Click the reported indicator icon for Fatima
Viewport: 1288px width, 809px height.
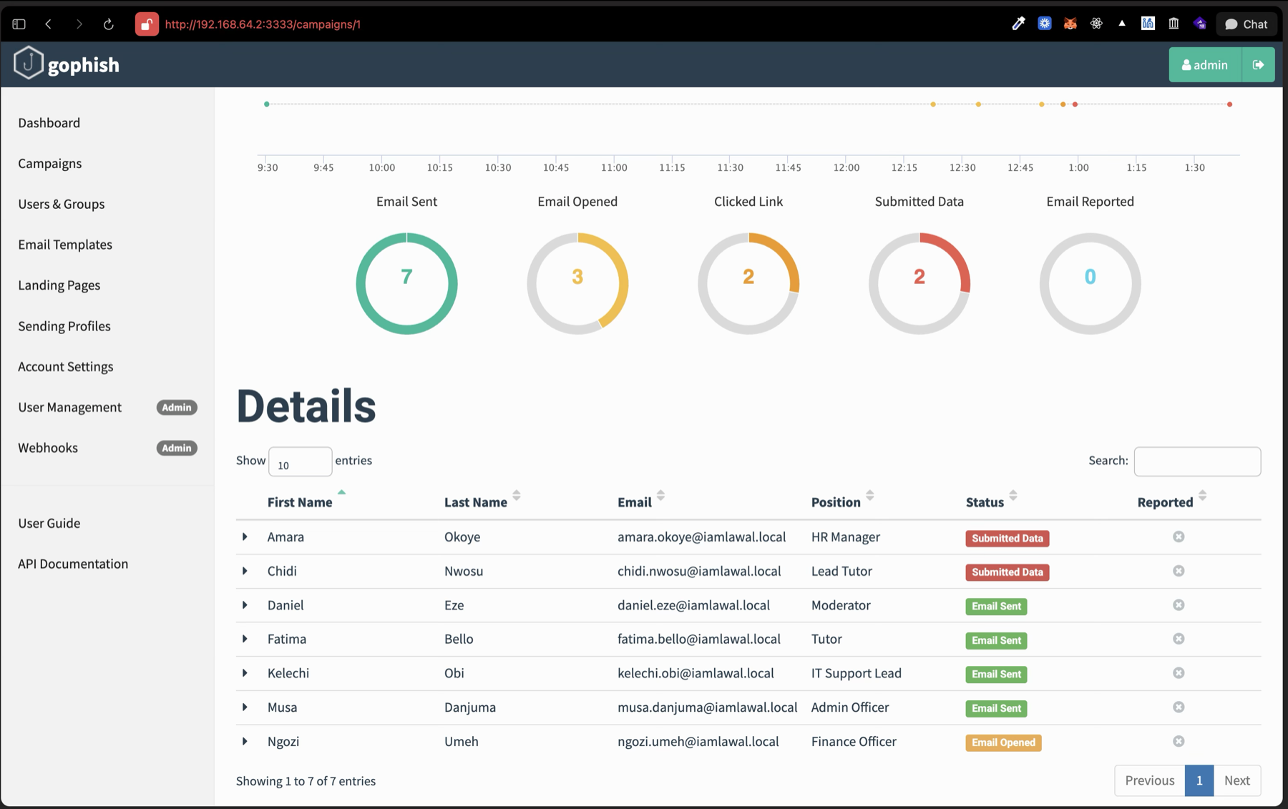(1179, 639)
